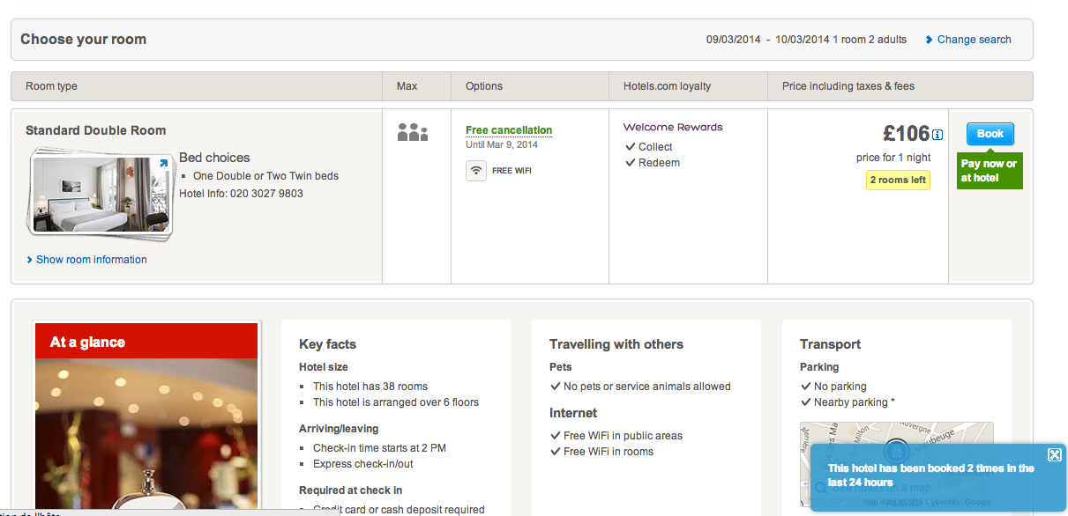Image resolution: width=1068 pixels, height=516 pixels.
Task: Click the No parking item
Action: [x=840, y=387]
